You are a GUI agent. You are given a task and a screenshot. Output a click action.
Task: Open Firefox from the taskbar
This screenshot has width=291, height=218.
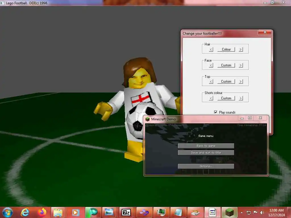pyautogui.click(x=42, y=212)
